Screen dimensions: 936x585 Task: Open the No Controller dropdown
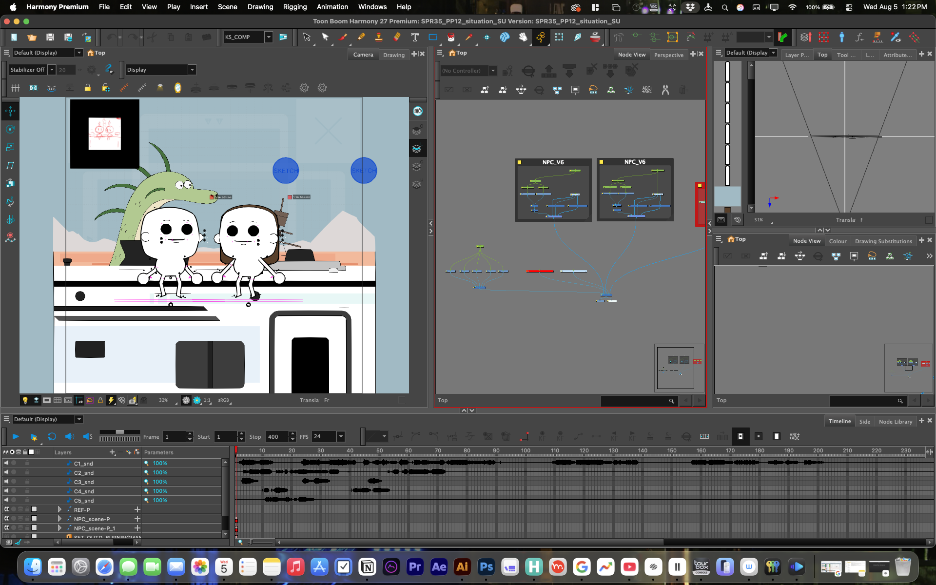493,71
